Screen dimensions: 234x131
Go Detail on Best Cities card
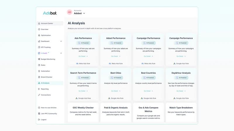tap(116, 91)
